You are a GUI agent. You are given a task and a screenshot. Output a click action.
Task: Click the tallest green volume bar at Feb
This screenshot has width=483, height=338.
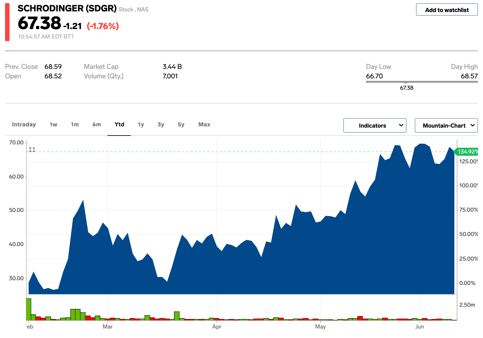pos(28,309)
